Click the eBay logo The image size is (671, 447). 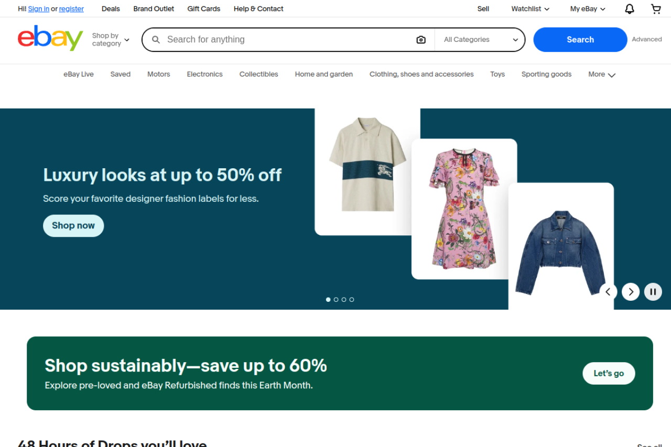[x=50, y=38]
